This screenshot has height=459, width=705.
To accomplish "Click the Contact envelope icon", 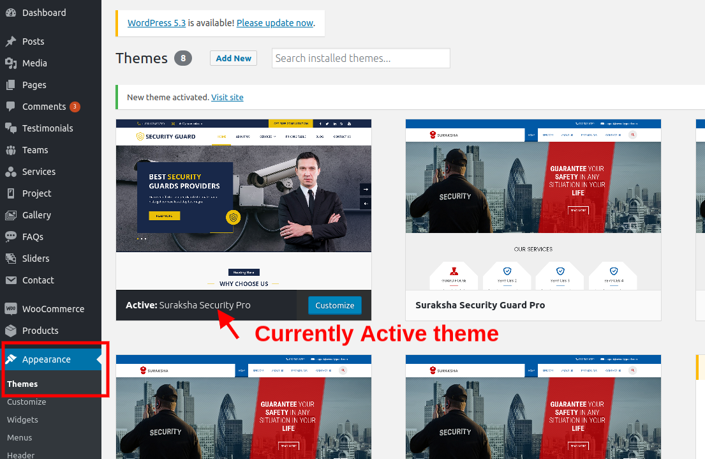I will (11, 280).
